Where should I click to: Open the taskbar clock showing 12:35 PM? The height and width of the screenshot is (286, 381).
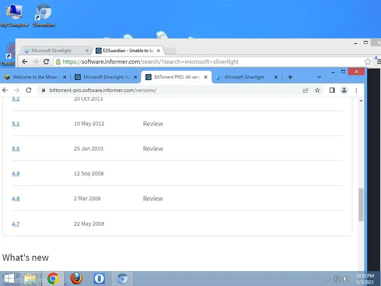(365, 279)
